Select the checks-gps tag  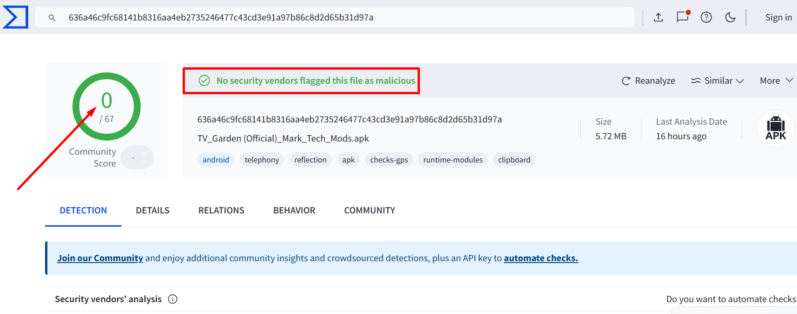(x=389, y=160)
